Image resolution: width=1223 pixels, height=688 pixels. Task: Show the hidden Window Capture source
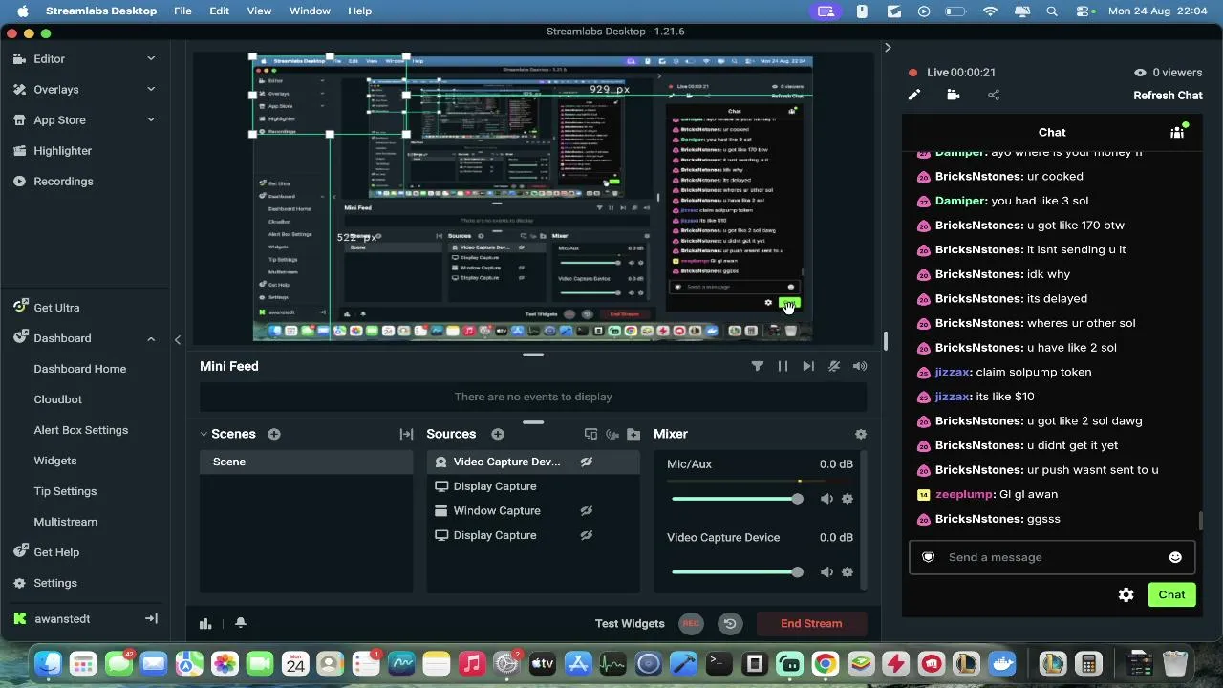pos(587,511)
